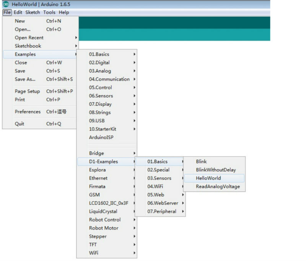Viewport: 306px width, 261px height.
Task: Click the Help menu
Action: point(64,12)
